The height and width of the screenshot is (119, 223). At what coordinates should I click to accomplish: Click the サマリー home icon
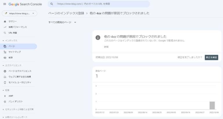[x=5, y=21]
